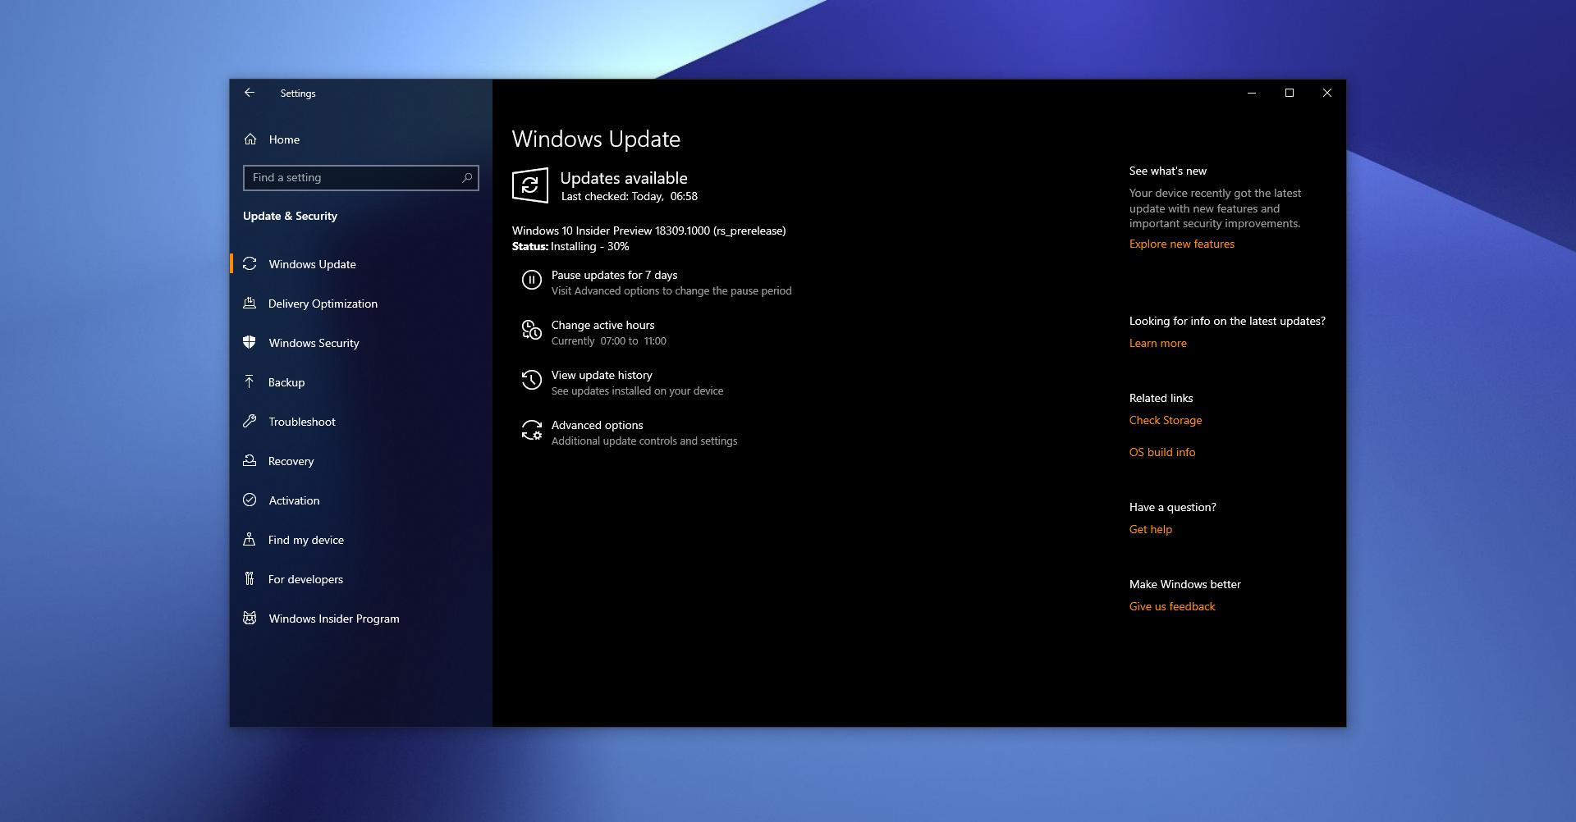Open Find my device settings

pyautogui.click(x=361, y=540)
